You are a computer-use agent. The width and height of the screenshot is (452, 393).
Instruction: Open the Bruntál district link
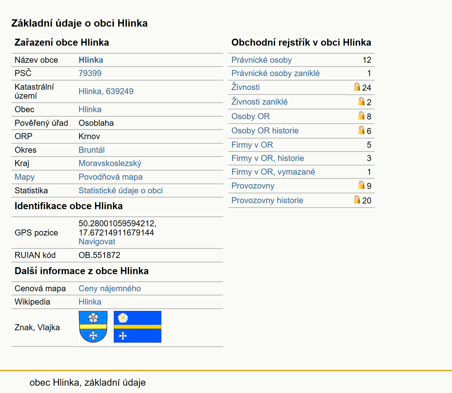point(92,150)
